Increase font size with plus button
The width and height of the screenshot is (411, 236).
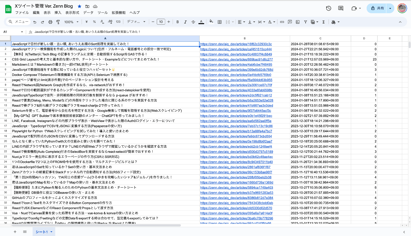169,22
